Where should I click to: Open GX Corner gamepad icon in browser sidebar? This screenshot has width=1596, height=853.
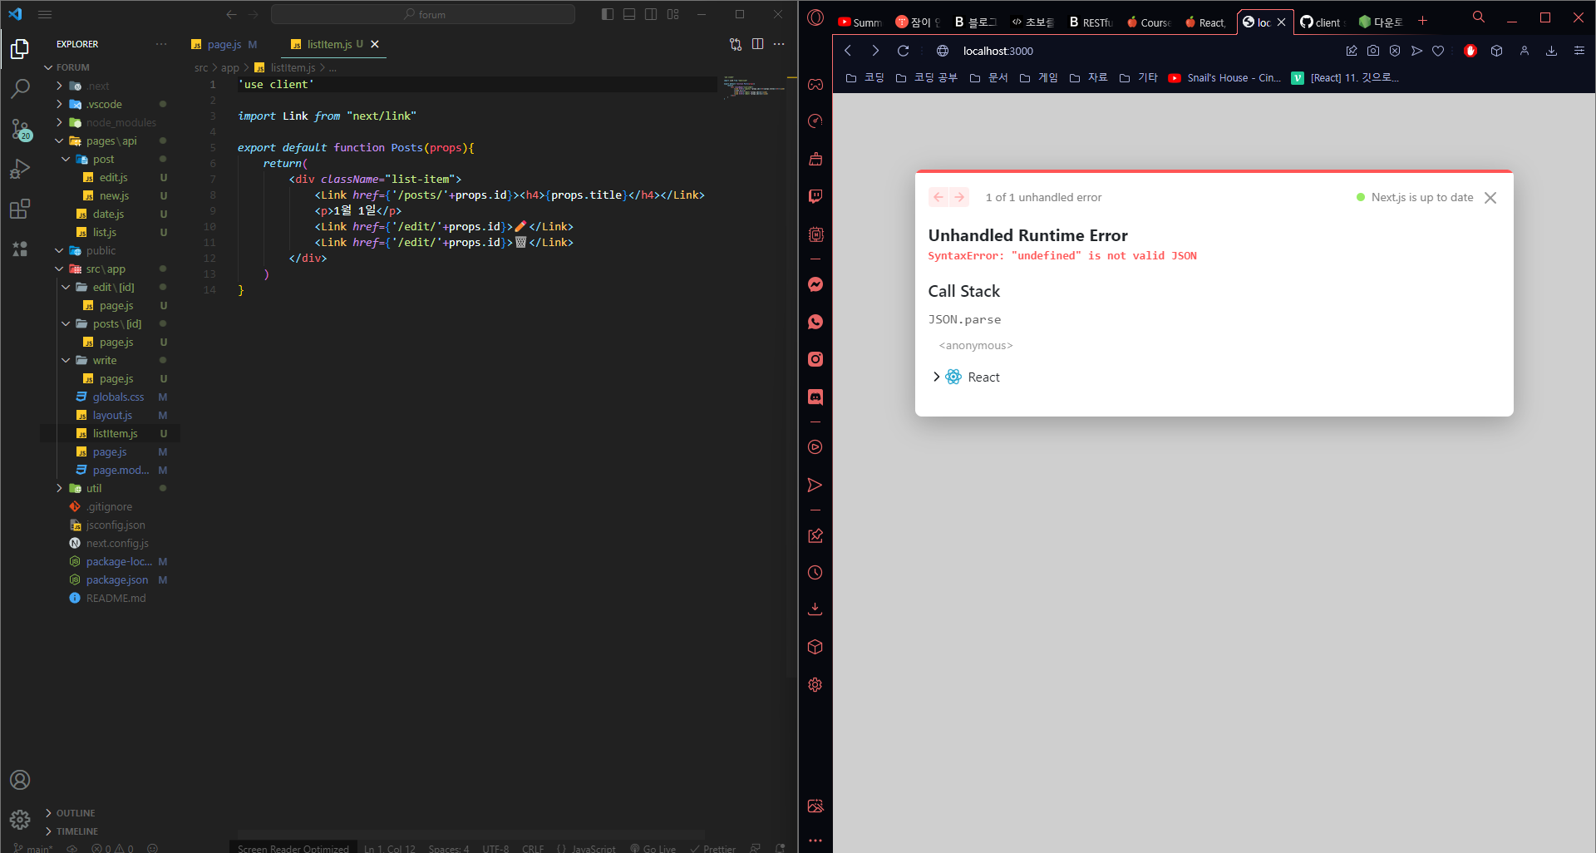[x=815, y=84]
